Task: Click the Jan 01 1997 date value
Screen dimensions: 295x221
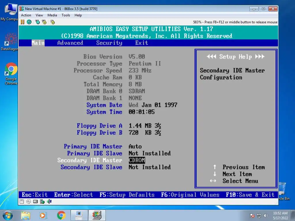Action: (x=159, y=105)
